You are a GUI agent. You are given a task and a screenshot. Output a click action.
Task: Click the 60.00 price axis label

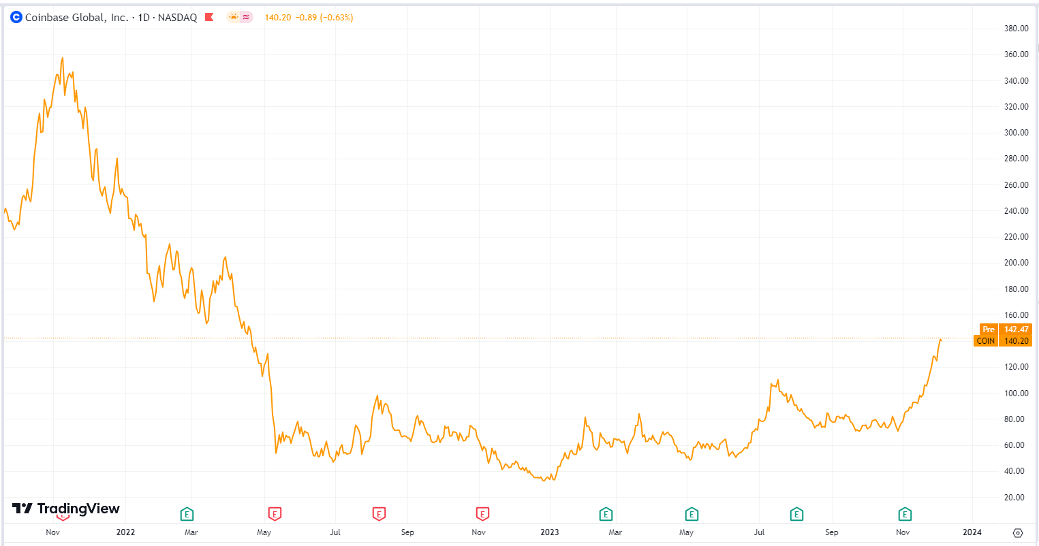(x=1016, y=445)
